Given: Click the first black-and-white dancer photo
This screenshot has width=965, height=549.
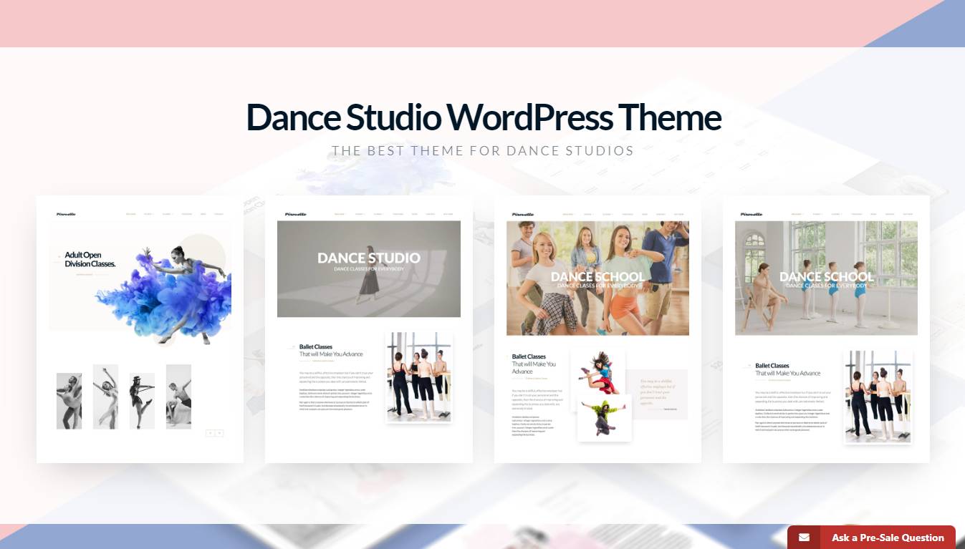Looking at the screenshot, I should pos(69,401).
